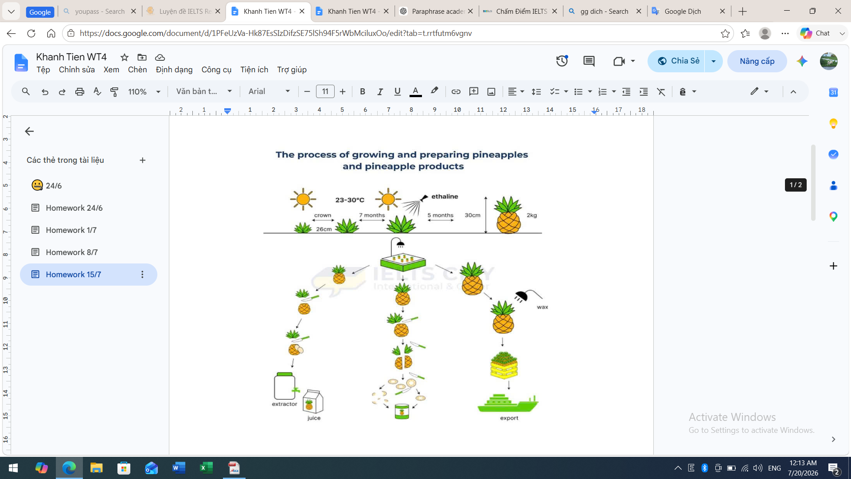The height and width of the screenshot is (479, 851).
Task: Click the font size input field
Action: tap(325, 91)
